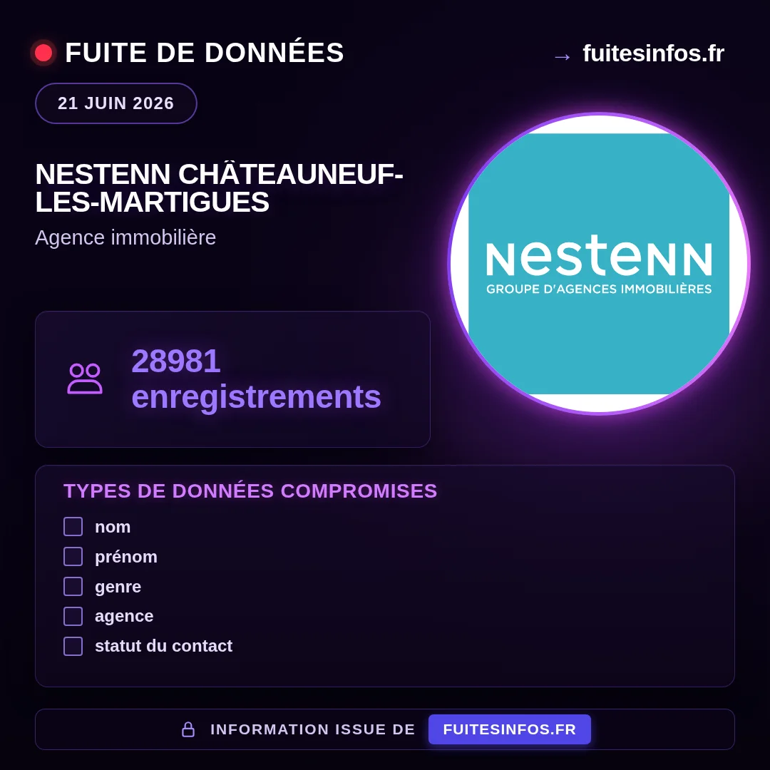Click the Agence immobilière subtitle
Viewport: 770px width, 770px height.
125,237
